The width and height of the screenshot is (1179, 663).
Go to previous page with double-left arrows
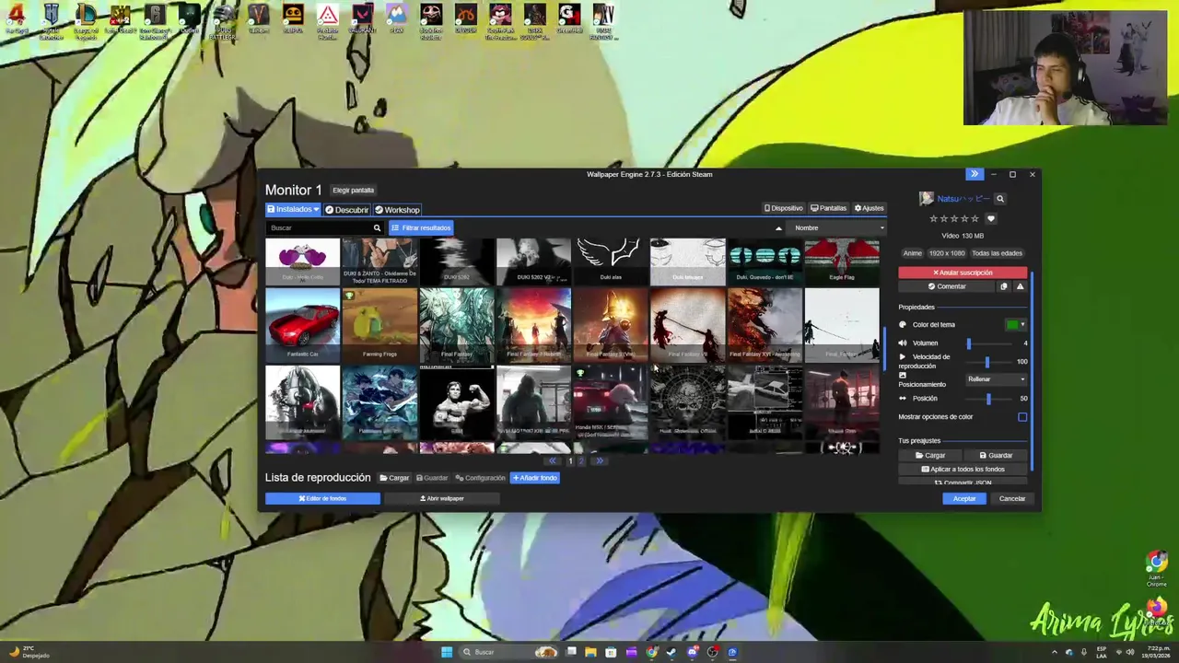tap(553, 461)
